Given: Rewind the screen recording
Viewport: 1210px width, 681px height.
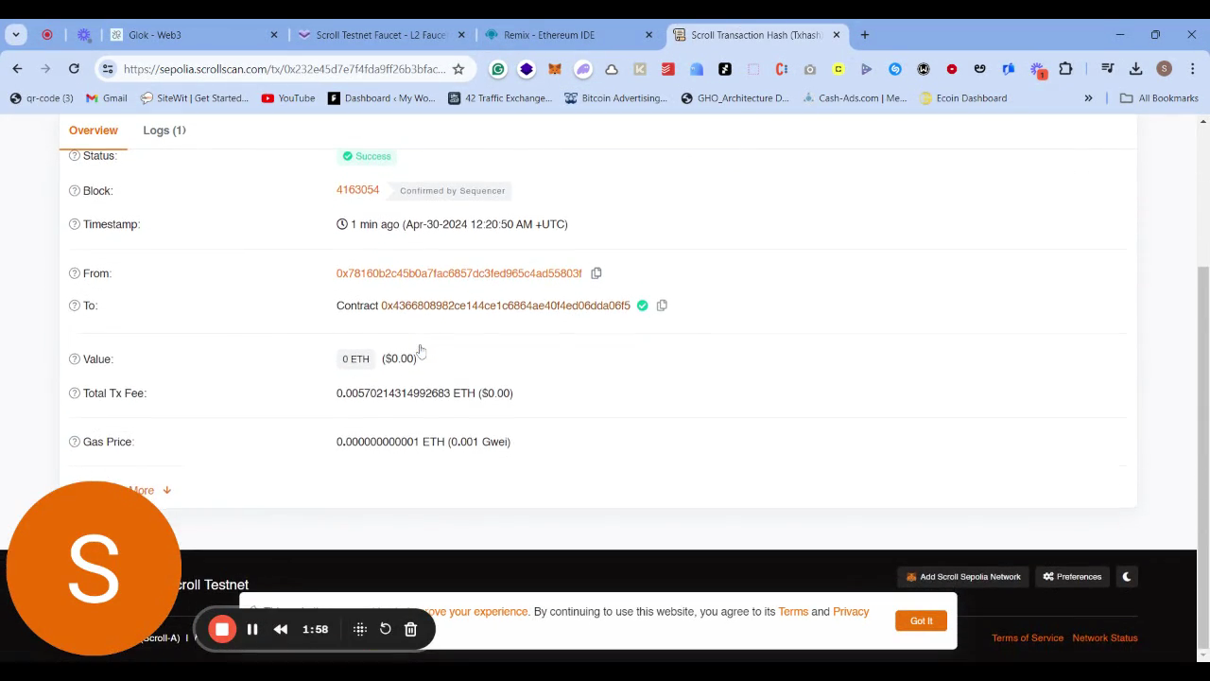Looking at the screenshot, I should point(281,629).
